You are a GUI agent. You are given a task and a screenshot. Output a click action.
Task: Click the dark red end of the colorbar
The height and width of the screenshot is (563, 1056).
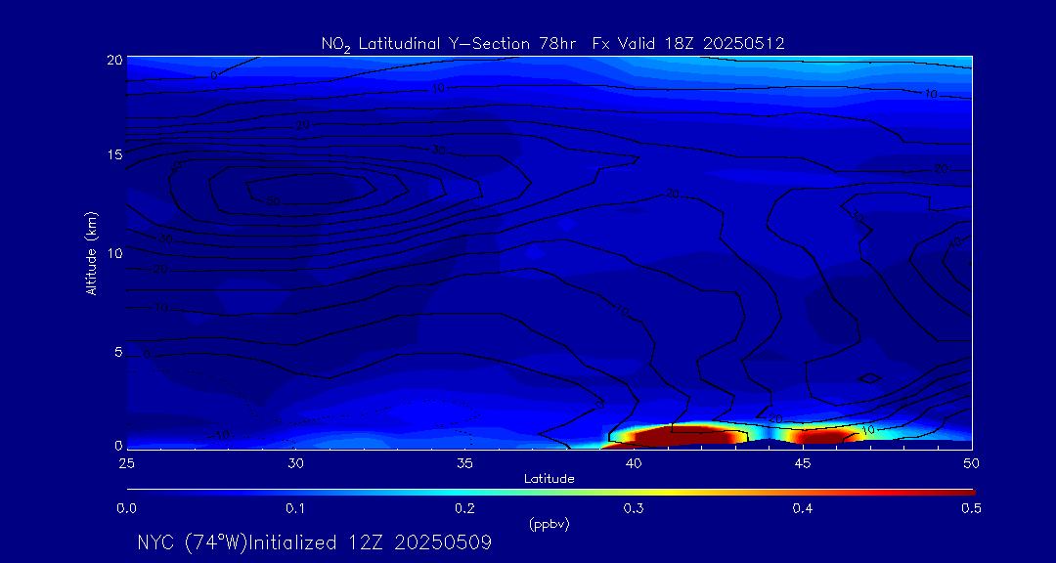click(960, 493)
